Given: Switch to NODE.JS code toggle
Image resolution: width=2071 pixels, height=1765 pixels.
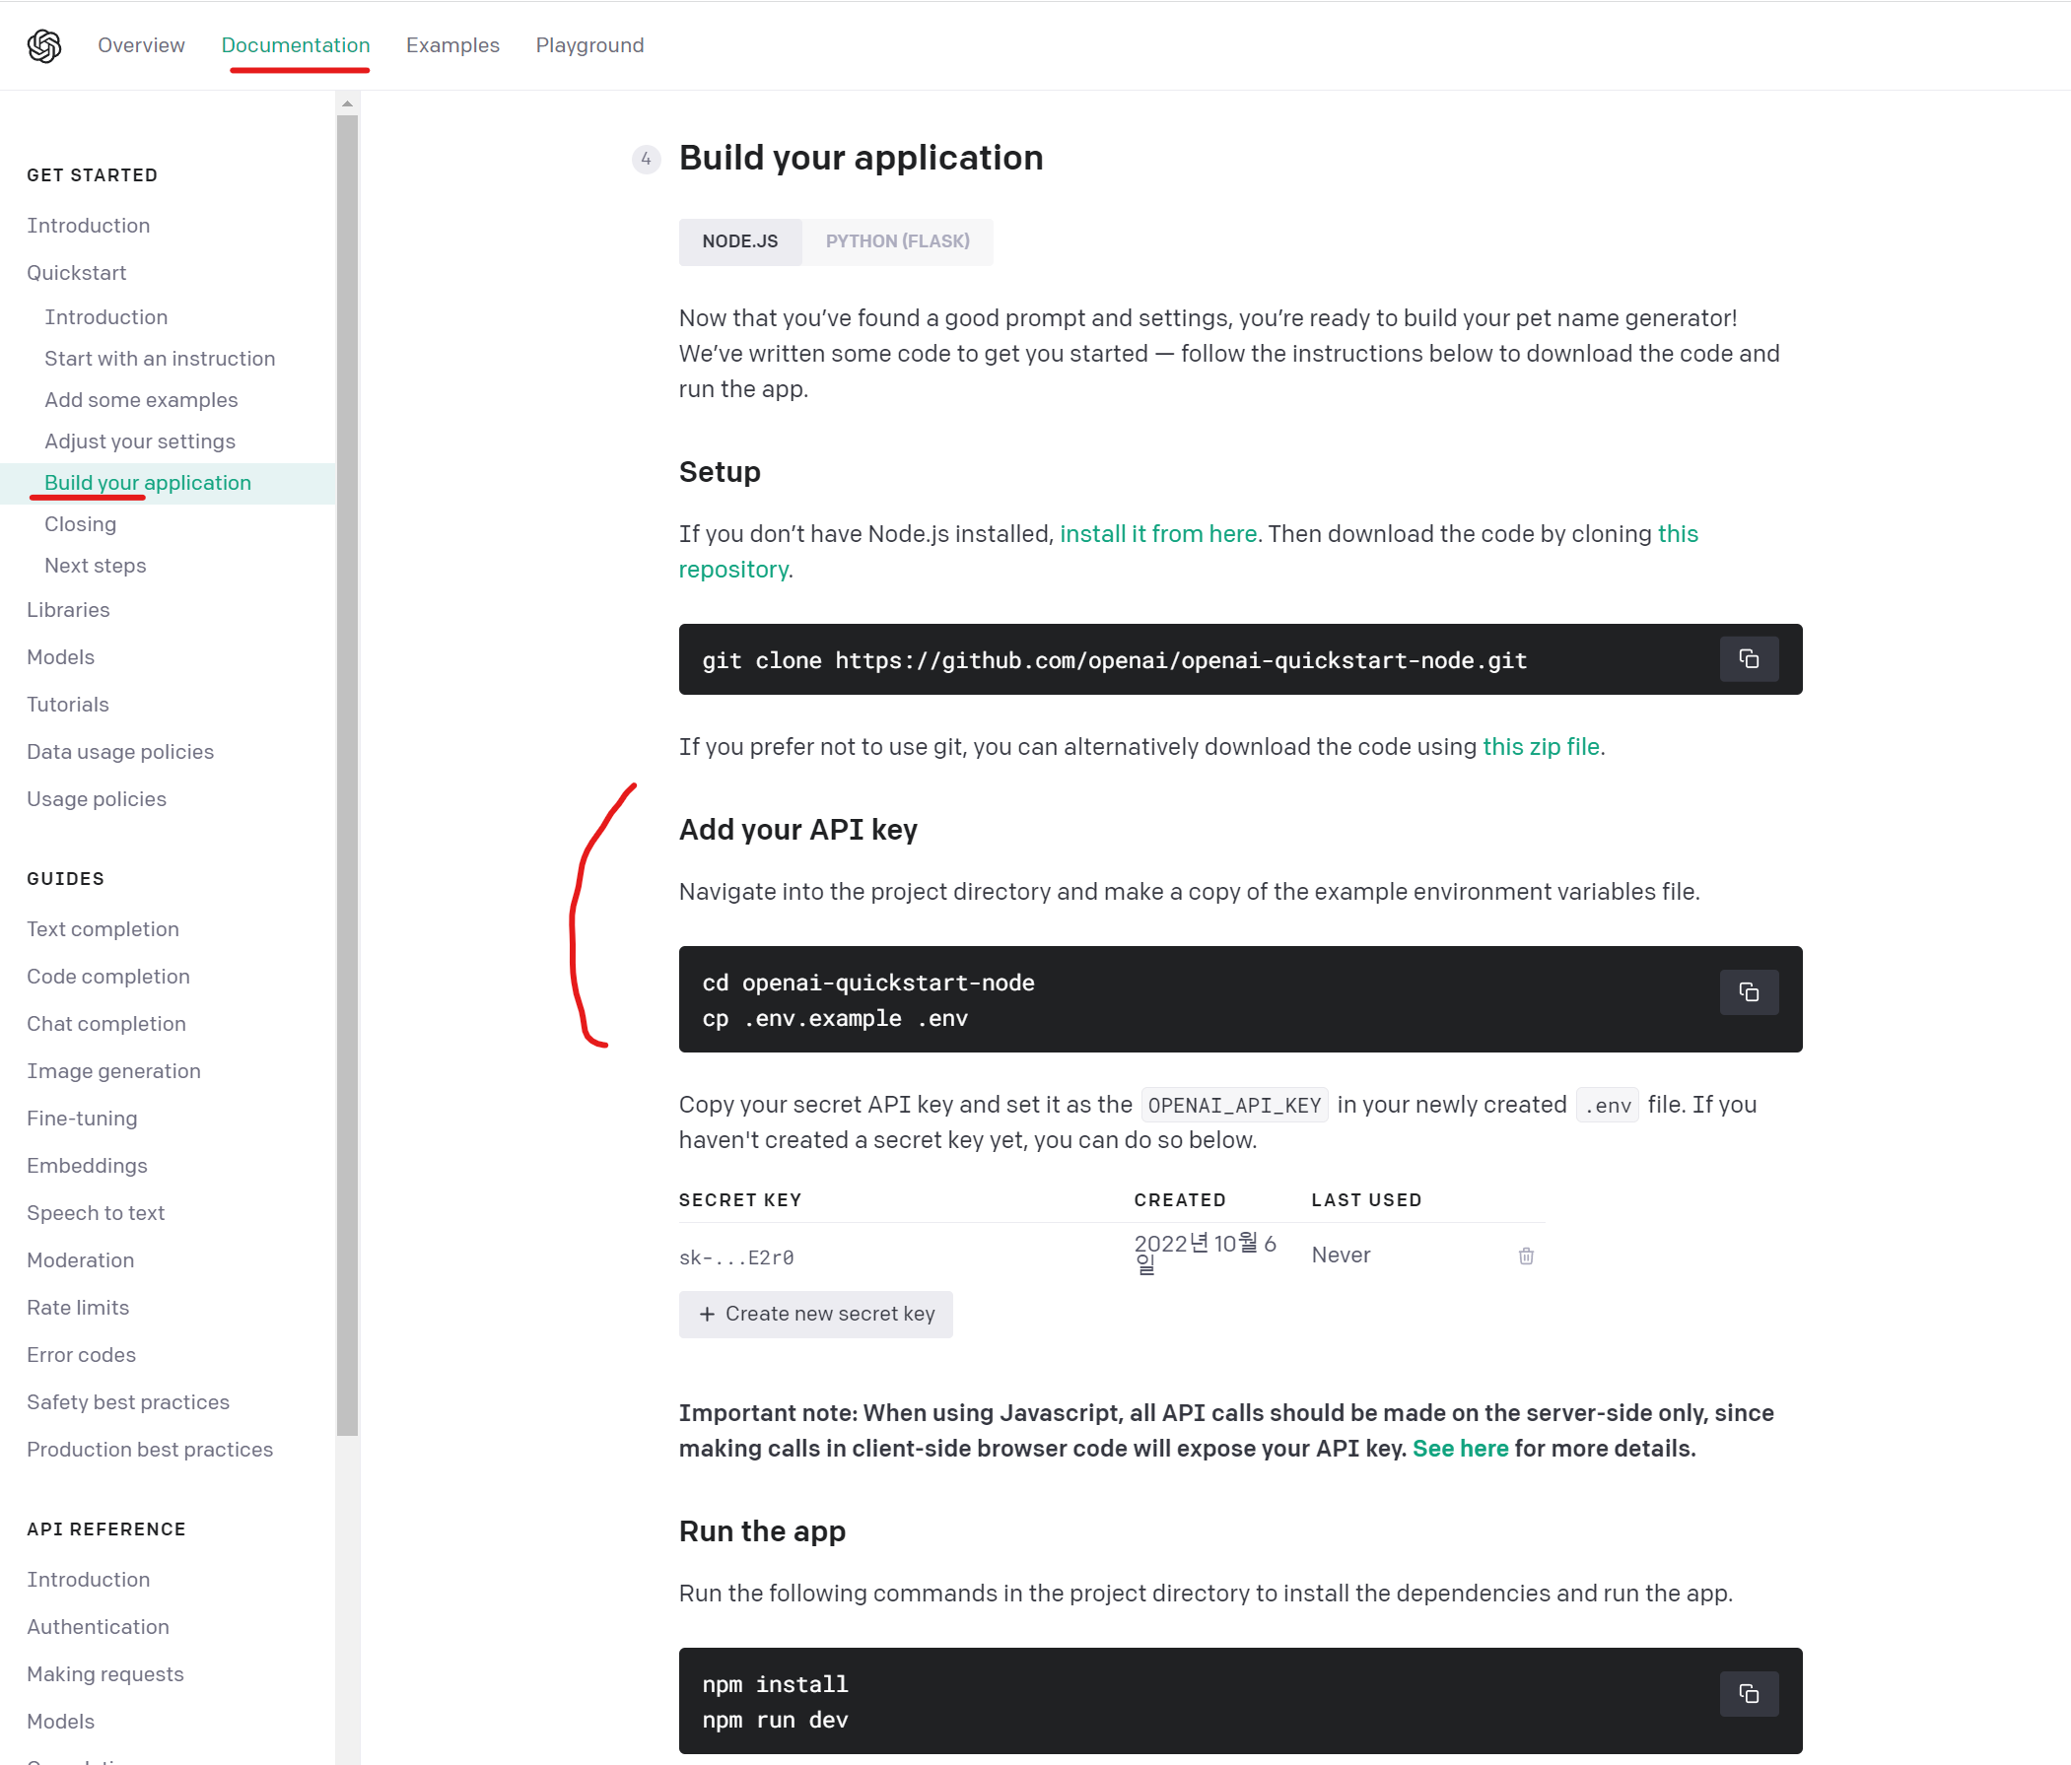Looking at the screenshot, I should coord(739,240).
